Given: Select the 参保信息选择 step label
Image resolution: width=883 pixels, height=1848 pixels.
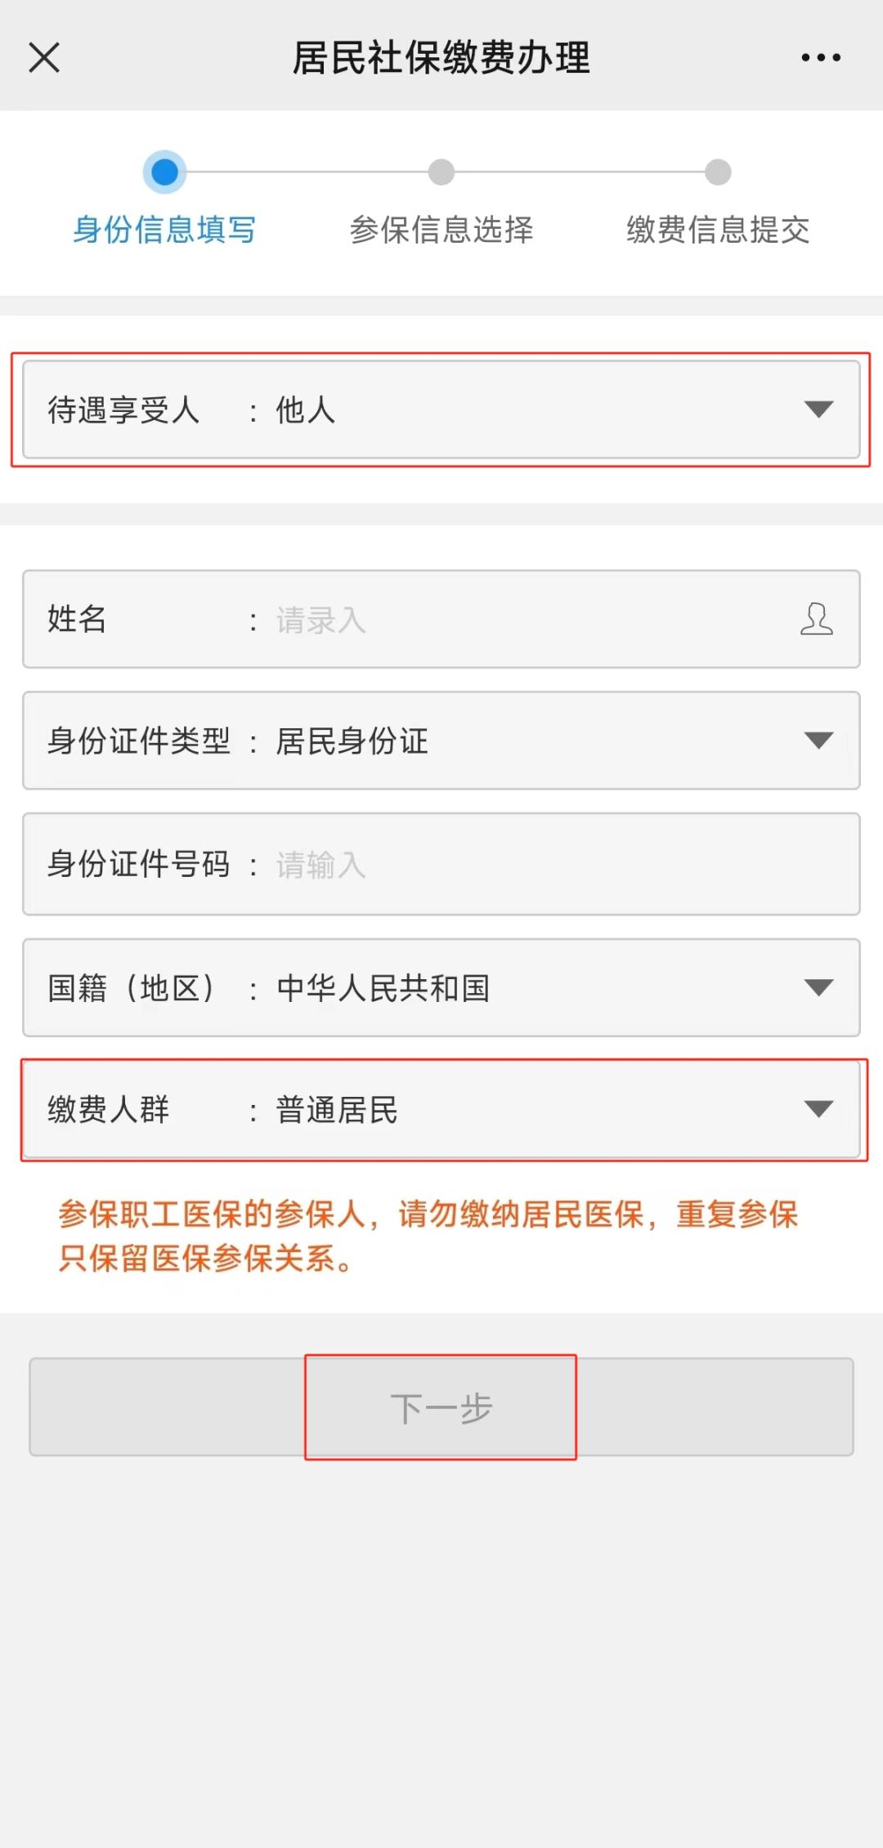Looking at the screenshot, I should pos(441,230).
